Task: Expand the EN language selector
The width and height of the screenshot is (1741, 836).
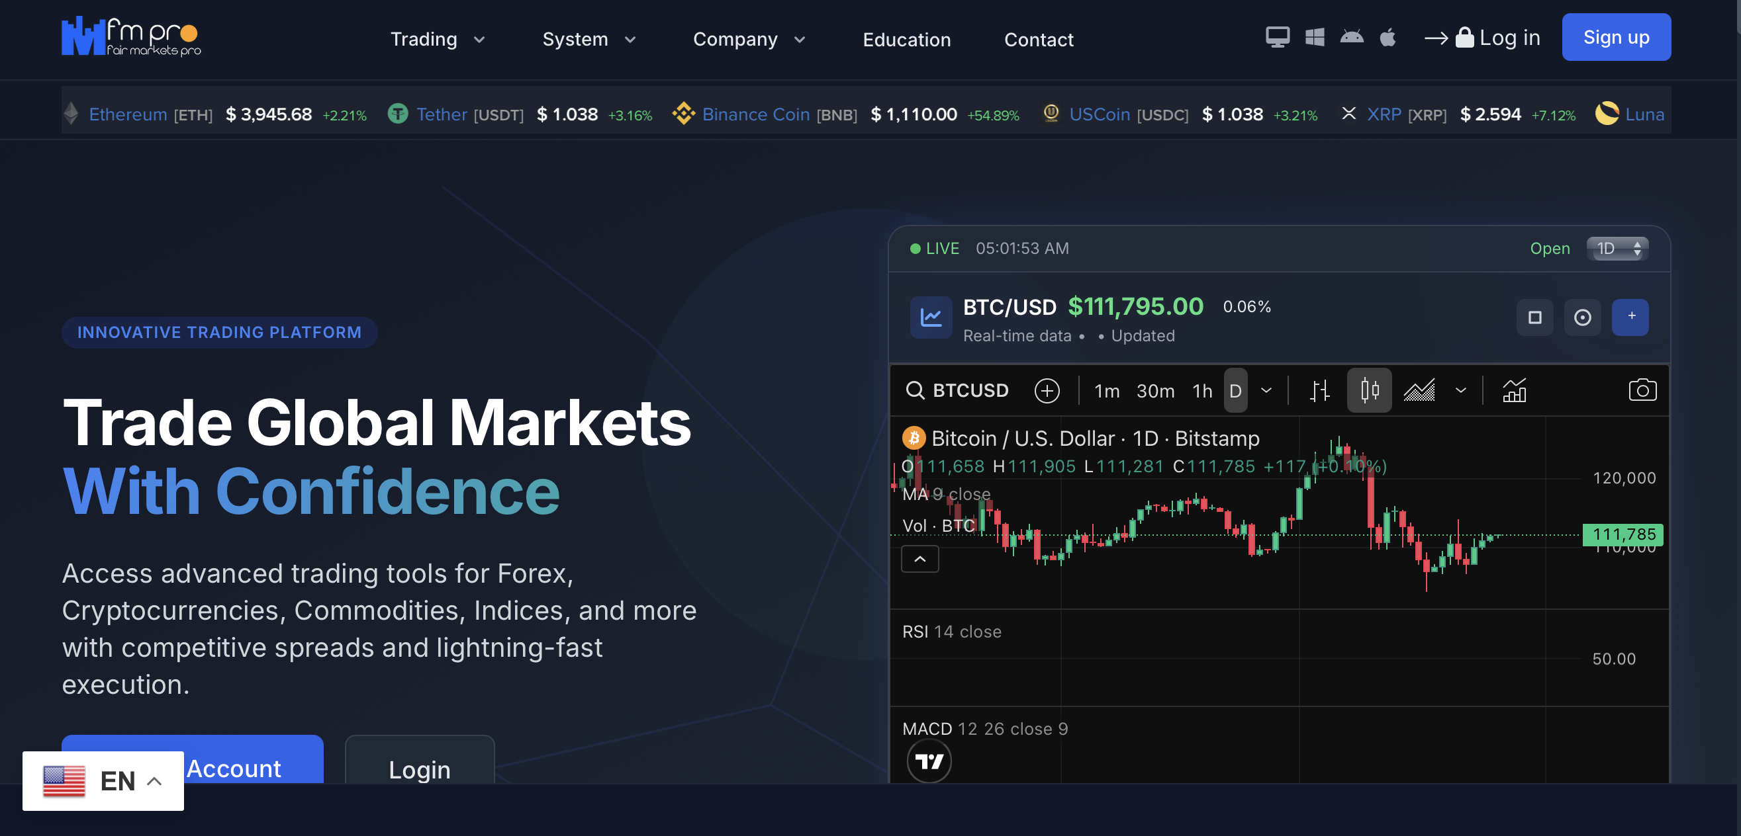Action: (x=103, y=780)
